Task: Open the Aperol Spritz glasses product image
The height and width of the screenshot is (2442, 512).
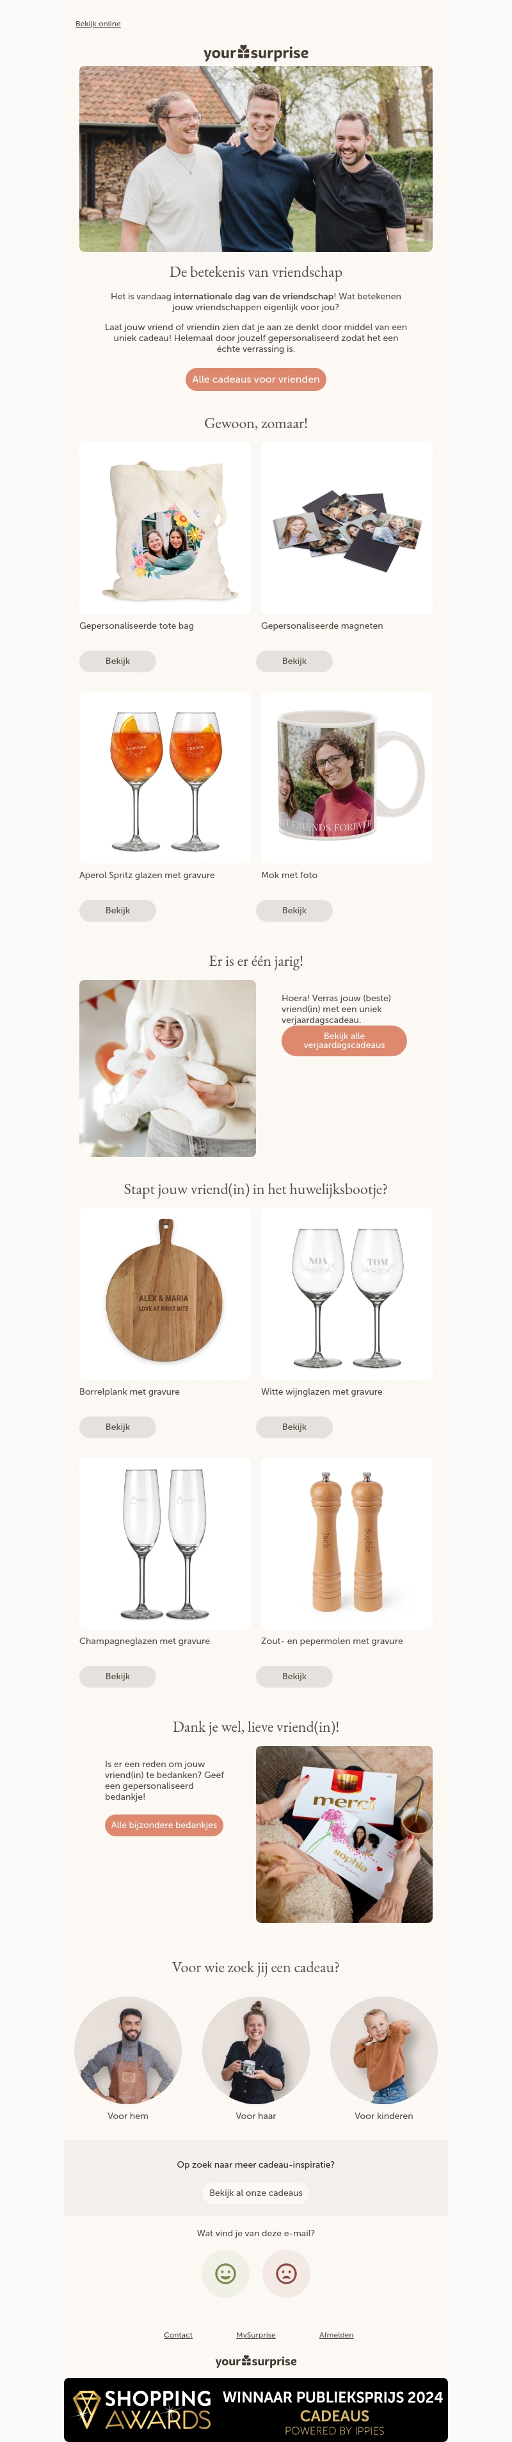Action: coord(164,777)
